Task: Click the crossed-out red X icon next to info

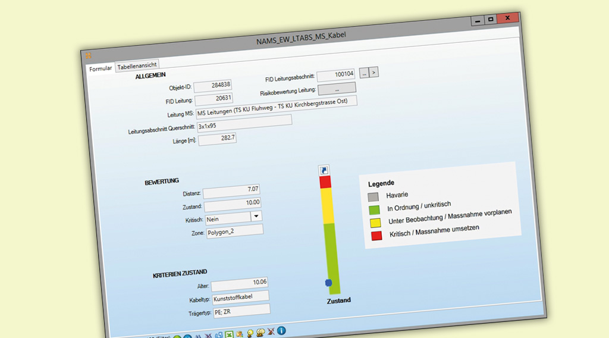Action: point(271,331)
